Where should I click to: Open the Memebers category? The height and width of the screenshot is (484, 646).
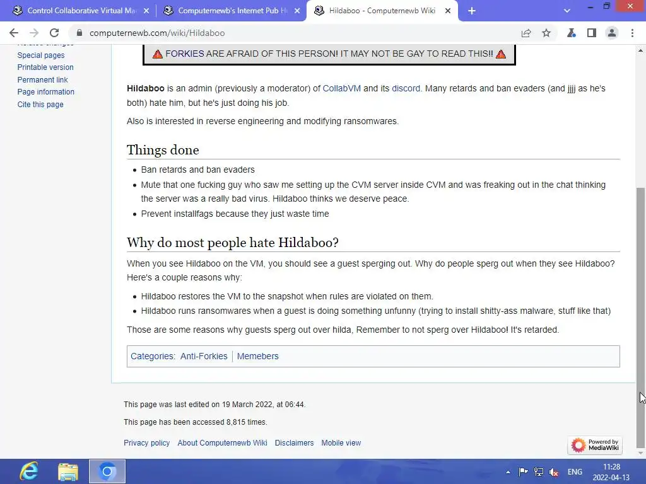[x=258, y=357]
